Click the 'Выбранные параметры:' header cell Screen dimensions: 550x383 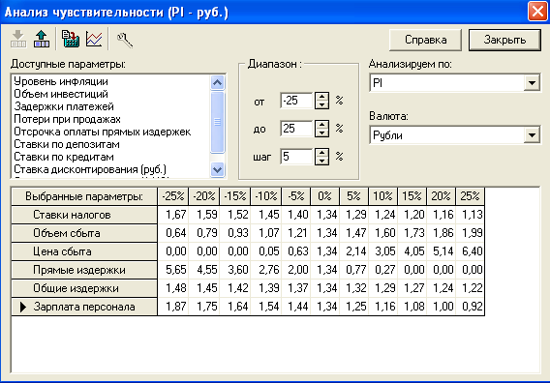pos(84,196)
